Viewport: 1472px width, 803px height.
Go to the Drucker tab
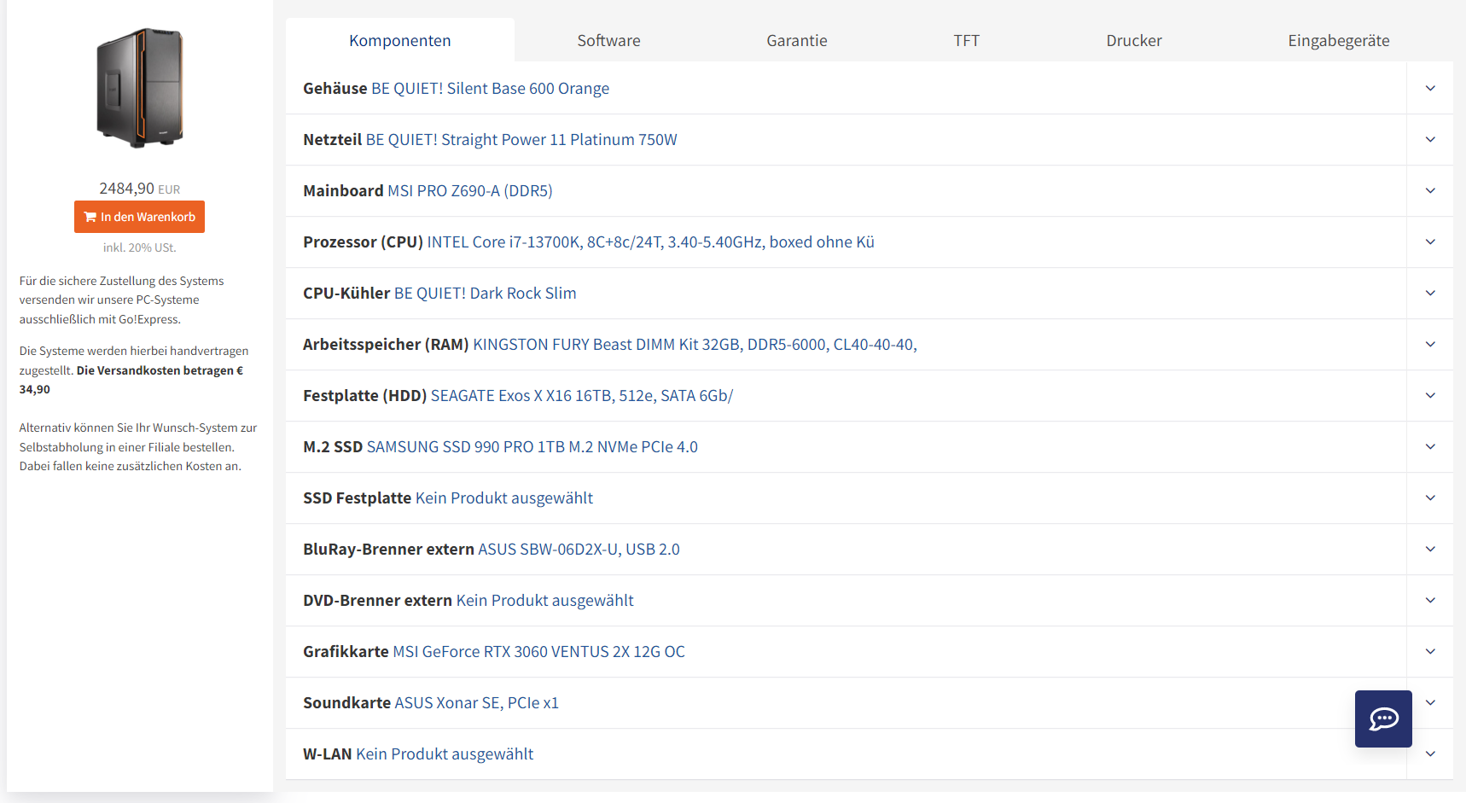pyautogui.click(x=1134, y=40)
